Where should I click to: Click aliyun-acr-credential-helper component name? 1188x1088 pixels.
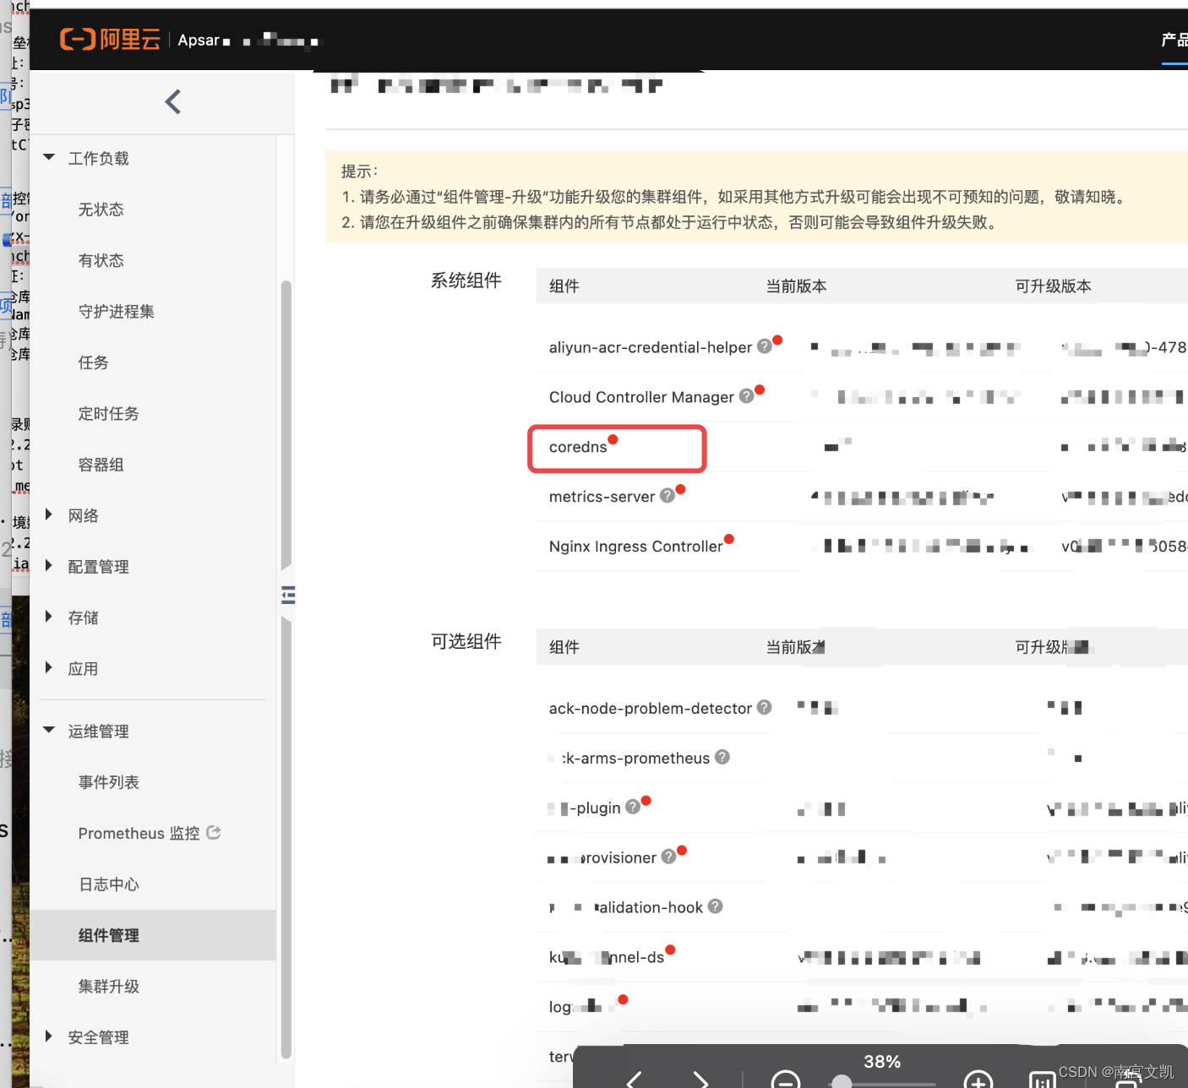click(x=651, y=347)
